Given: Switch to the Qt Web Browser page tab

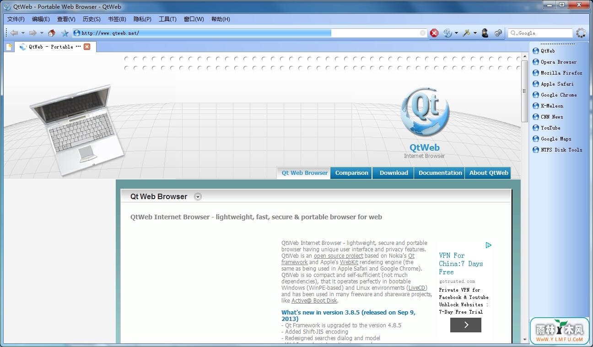Looking at the screenshot, I should [x=304, y=173].
